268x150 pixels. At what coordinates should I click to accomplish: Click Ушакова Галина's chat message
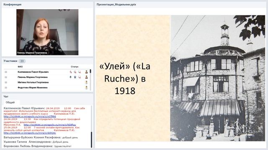tap(36, 142)
